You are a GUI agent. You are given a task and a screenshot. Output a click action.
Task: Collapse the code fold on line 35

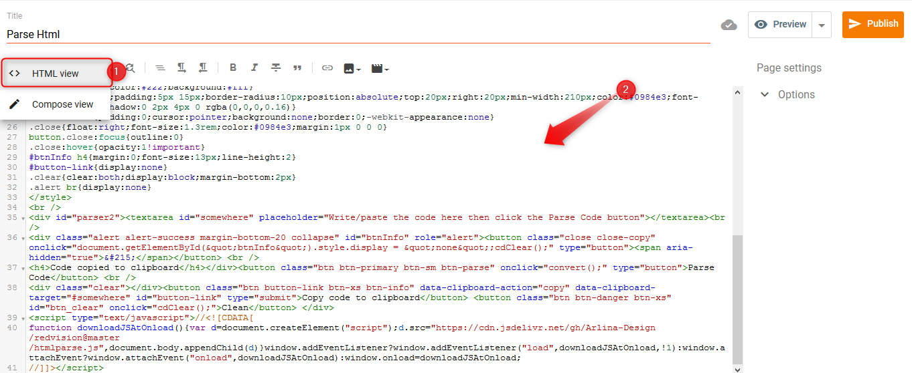tap(23, 218)
